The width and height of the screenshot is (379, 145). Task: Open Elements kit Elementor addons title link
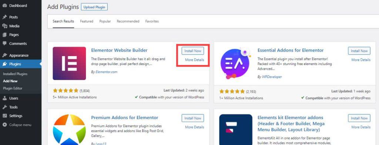[x=291, y=124]
